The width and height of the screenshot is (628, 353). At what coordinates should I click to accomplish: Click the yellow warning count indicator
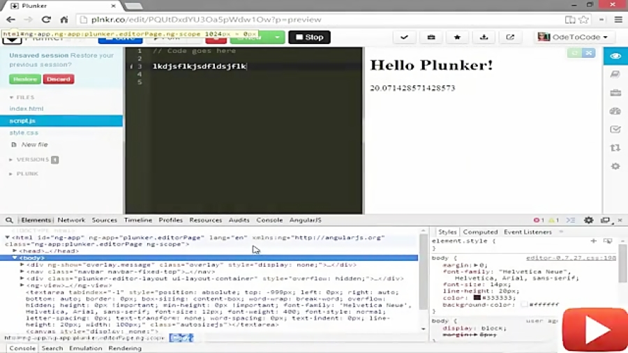553,220
